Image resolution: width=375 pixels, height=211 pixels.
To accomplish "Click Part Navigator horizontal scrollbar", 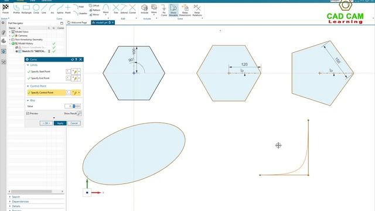I will (31, 192).
